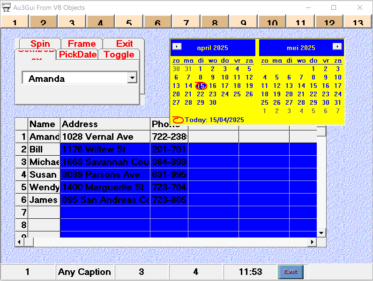Click the cell '1176 Willow St'
The height and width of the screenshot is (281, 373).
(105, 149)
